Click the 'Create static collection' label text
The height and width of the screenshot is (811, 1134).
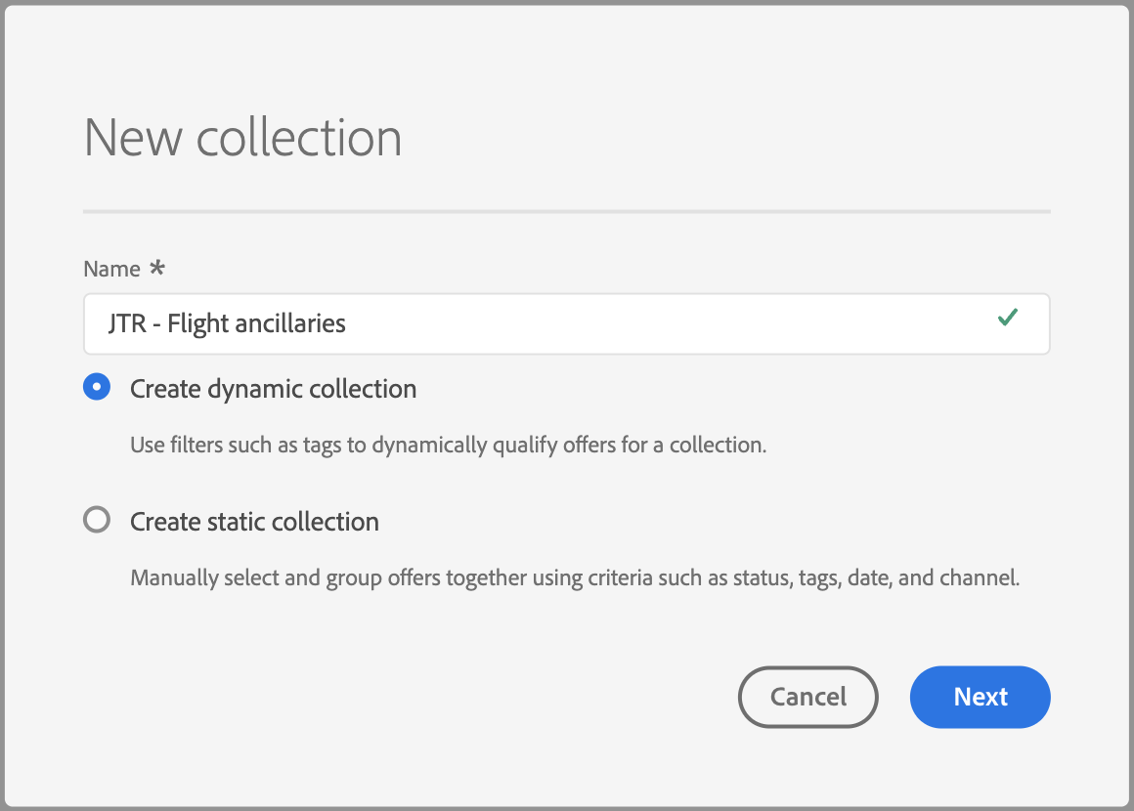254,522
